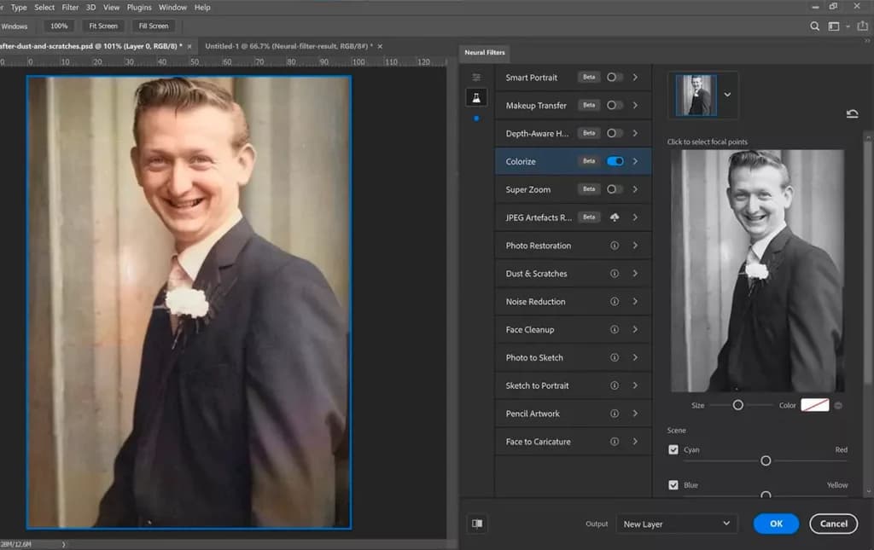874x550 pixels.
Task: Click the Fill Screen button
Action: tap(154, 26)
